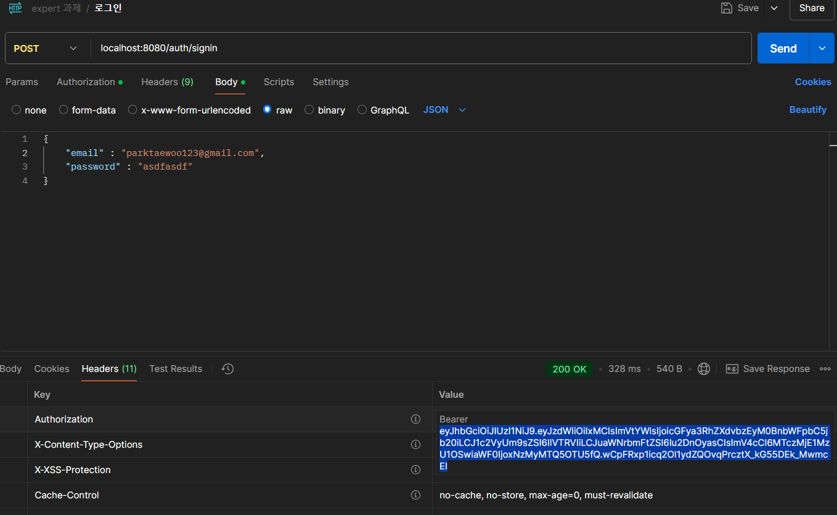Click the network globe icon
The height and width of the screenshot is (515, 837).
point(703,369)
